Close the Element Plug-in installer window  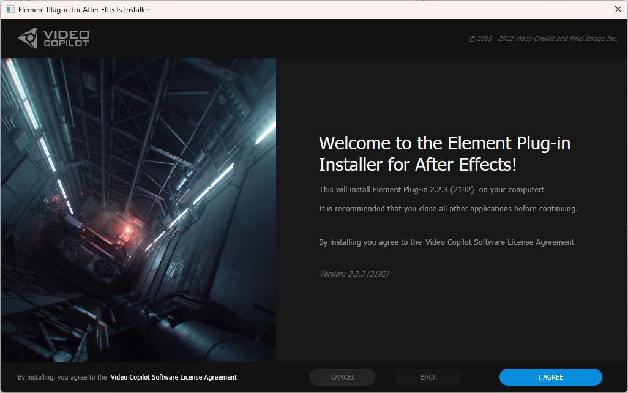(x=618, y=9)
